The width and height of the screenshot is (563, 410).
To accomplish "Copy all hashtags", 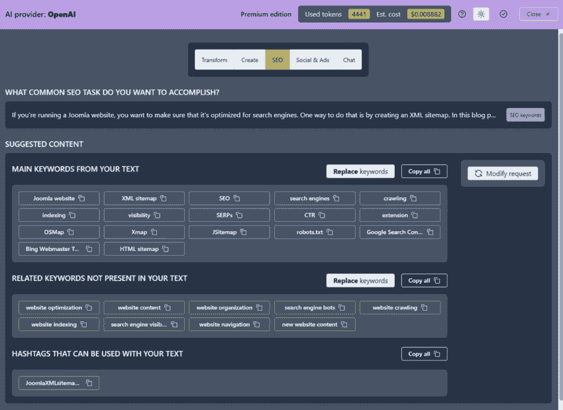I will point(424,354).
